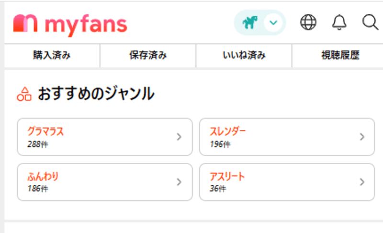Select the ふんわり genre card
Viewport: 383px width, 233px height.
104,182
